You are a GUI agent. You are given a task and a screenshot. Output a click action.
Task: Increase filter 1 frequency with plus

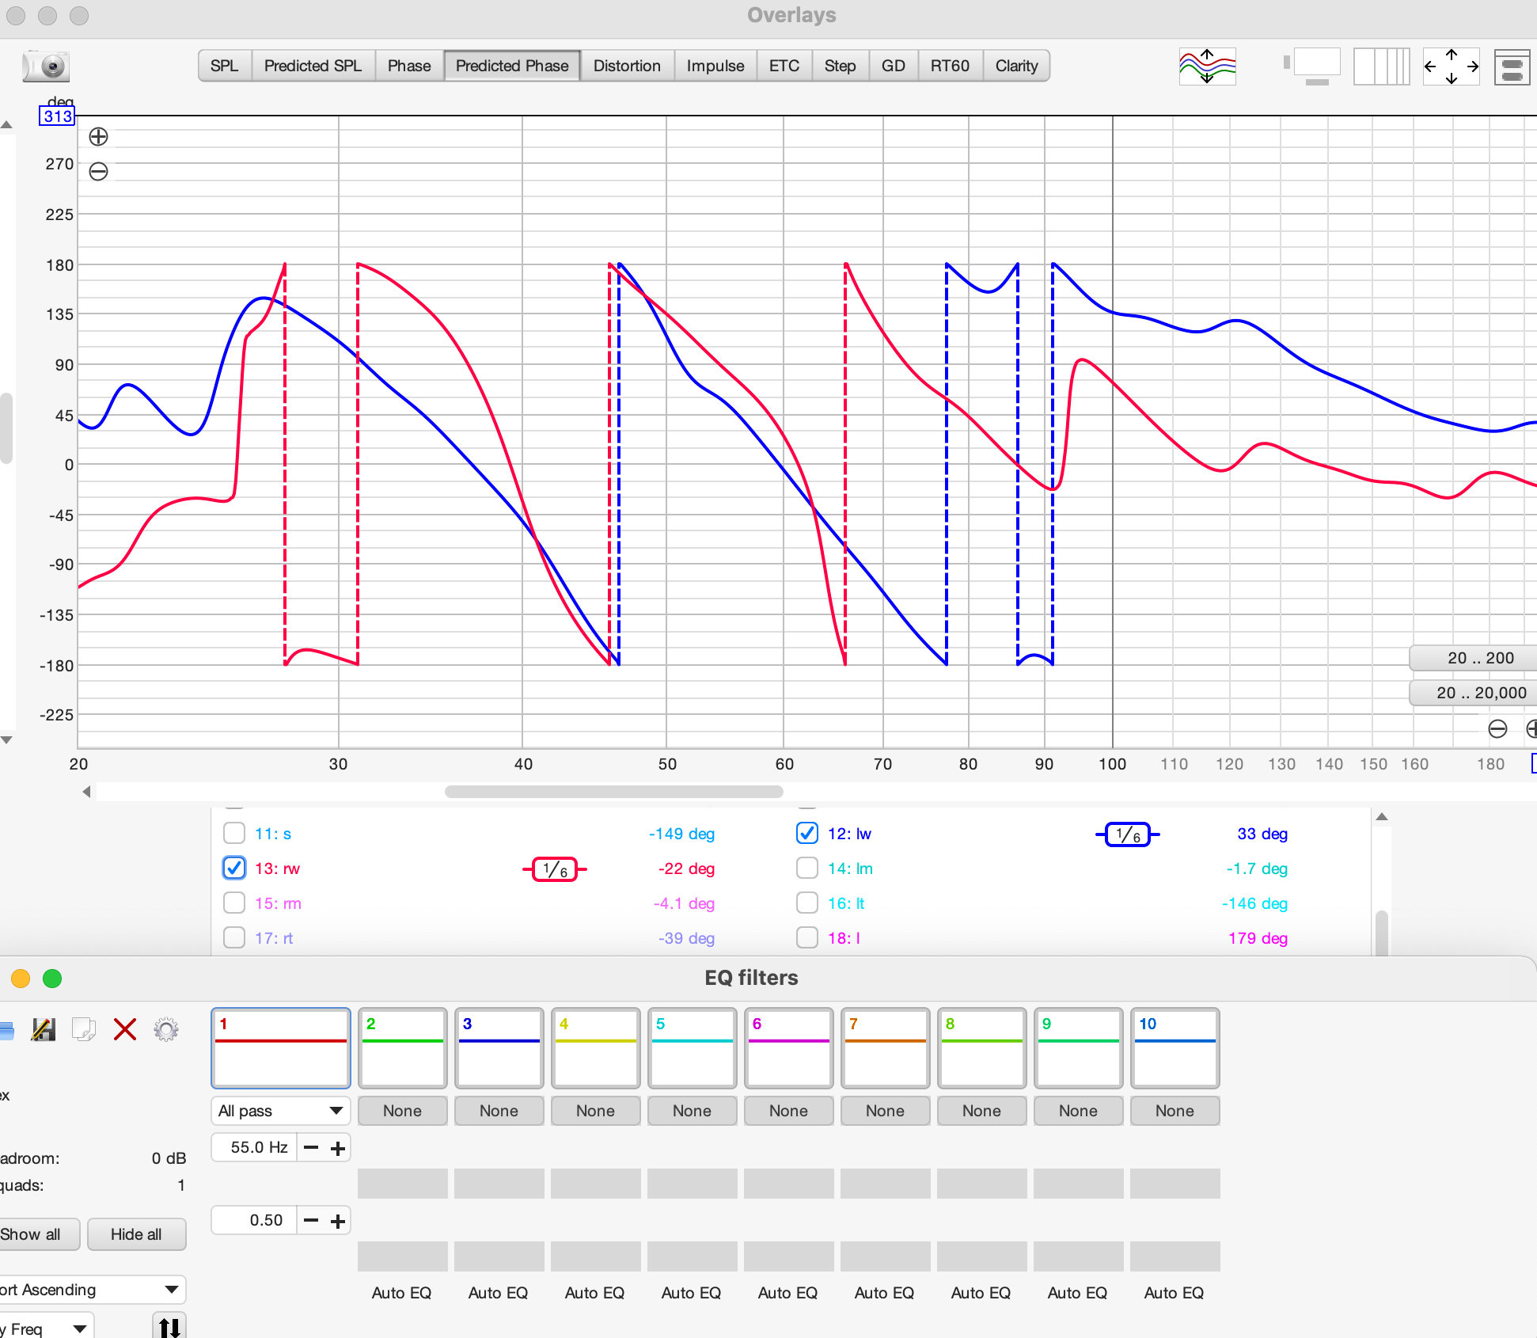coord(338,1148)
